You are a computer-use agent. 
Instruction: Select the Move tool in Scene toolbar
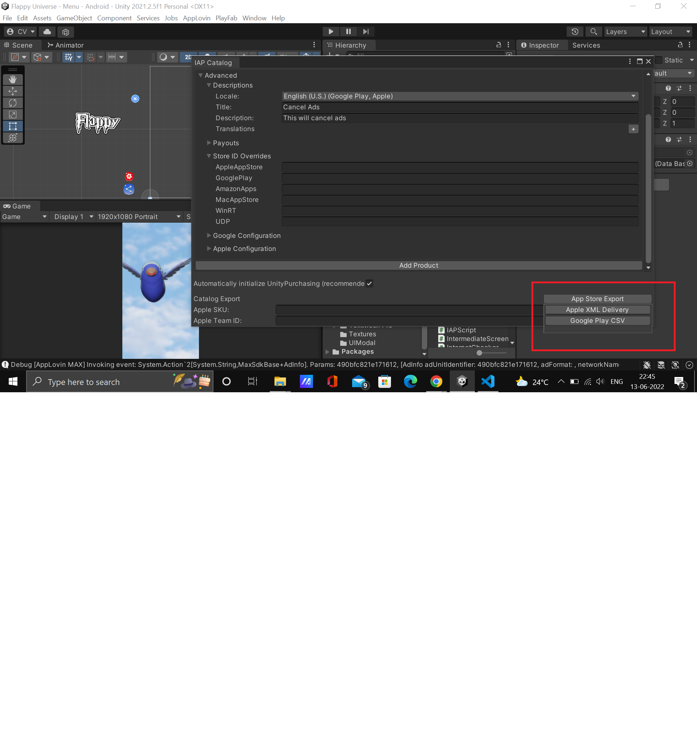(x=13, y=91)
